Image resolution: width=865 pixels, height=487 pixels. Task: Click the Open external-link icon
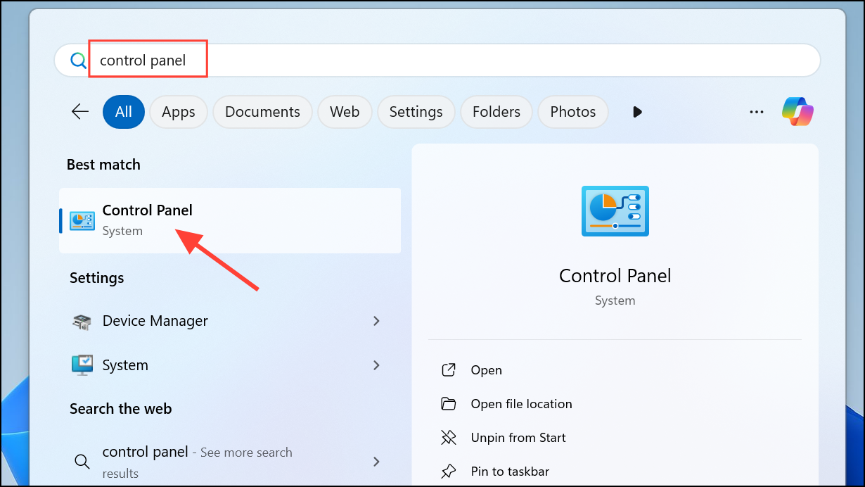pyautogui.click(x=448, y=370)
